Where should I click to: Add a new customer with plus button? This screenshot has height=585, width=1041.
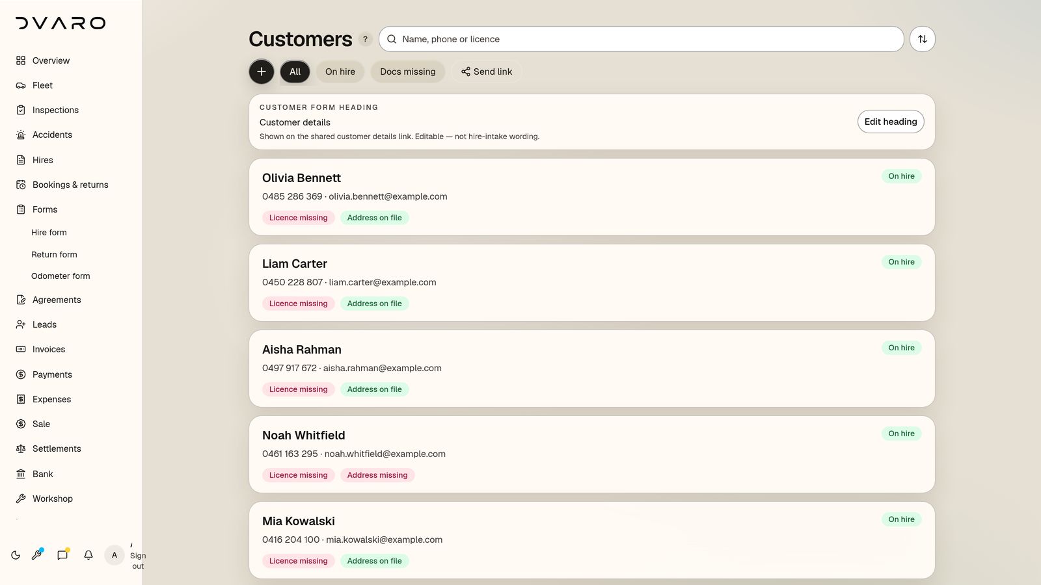262,71
